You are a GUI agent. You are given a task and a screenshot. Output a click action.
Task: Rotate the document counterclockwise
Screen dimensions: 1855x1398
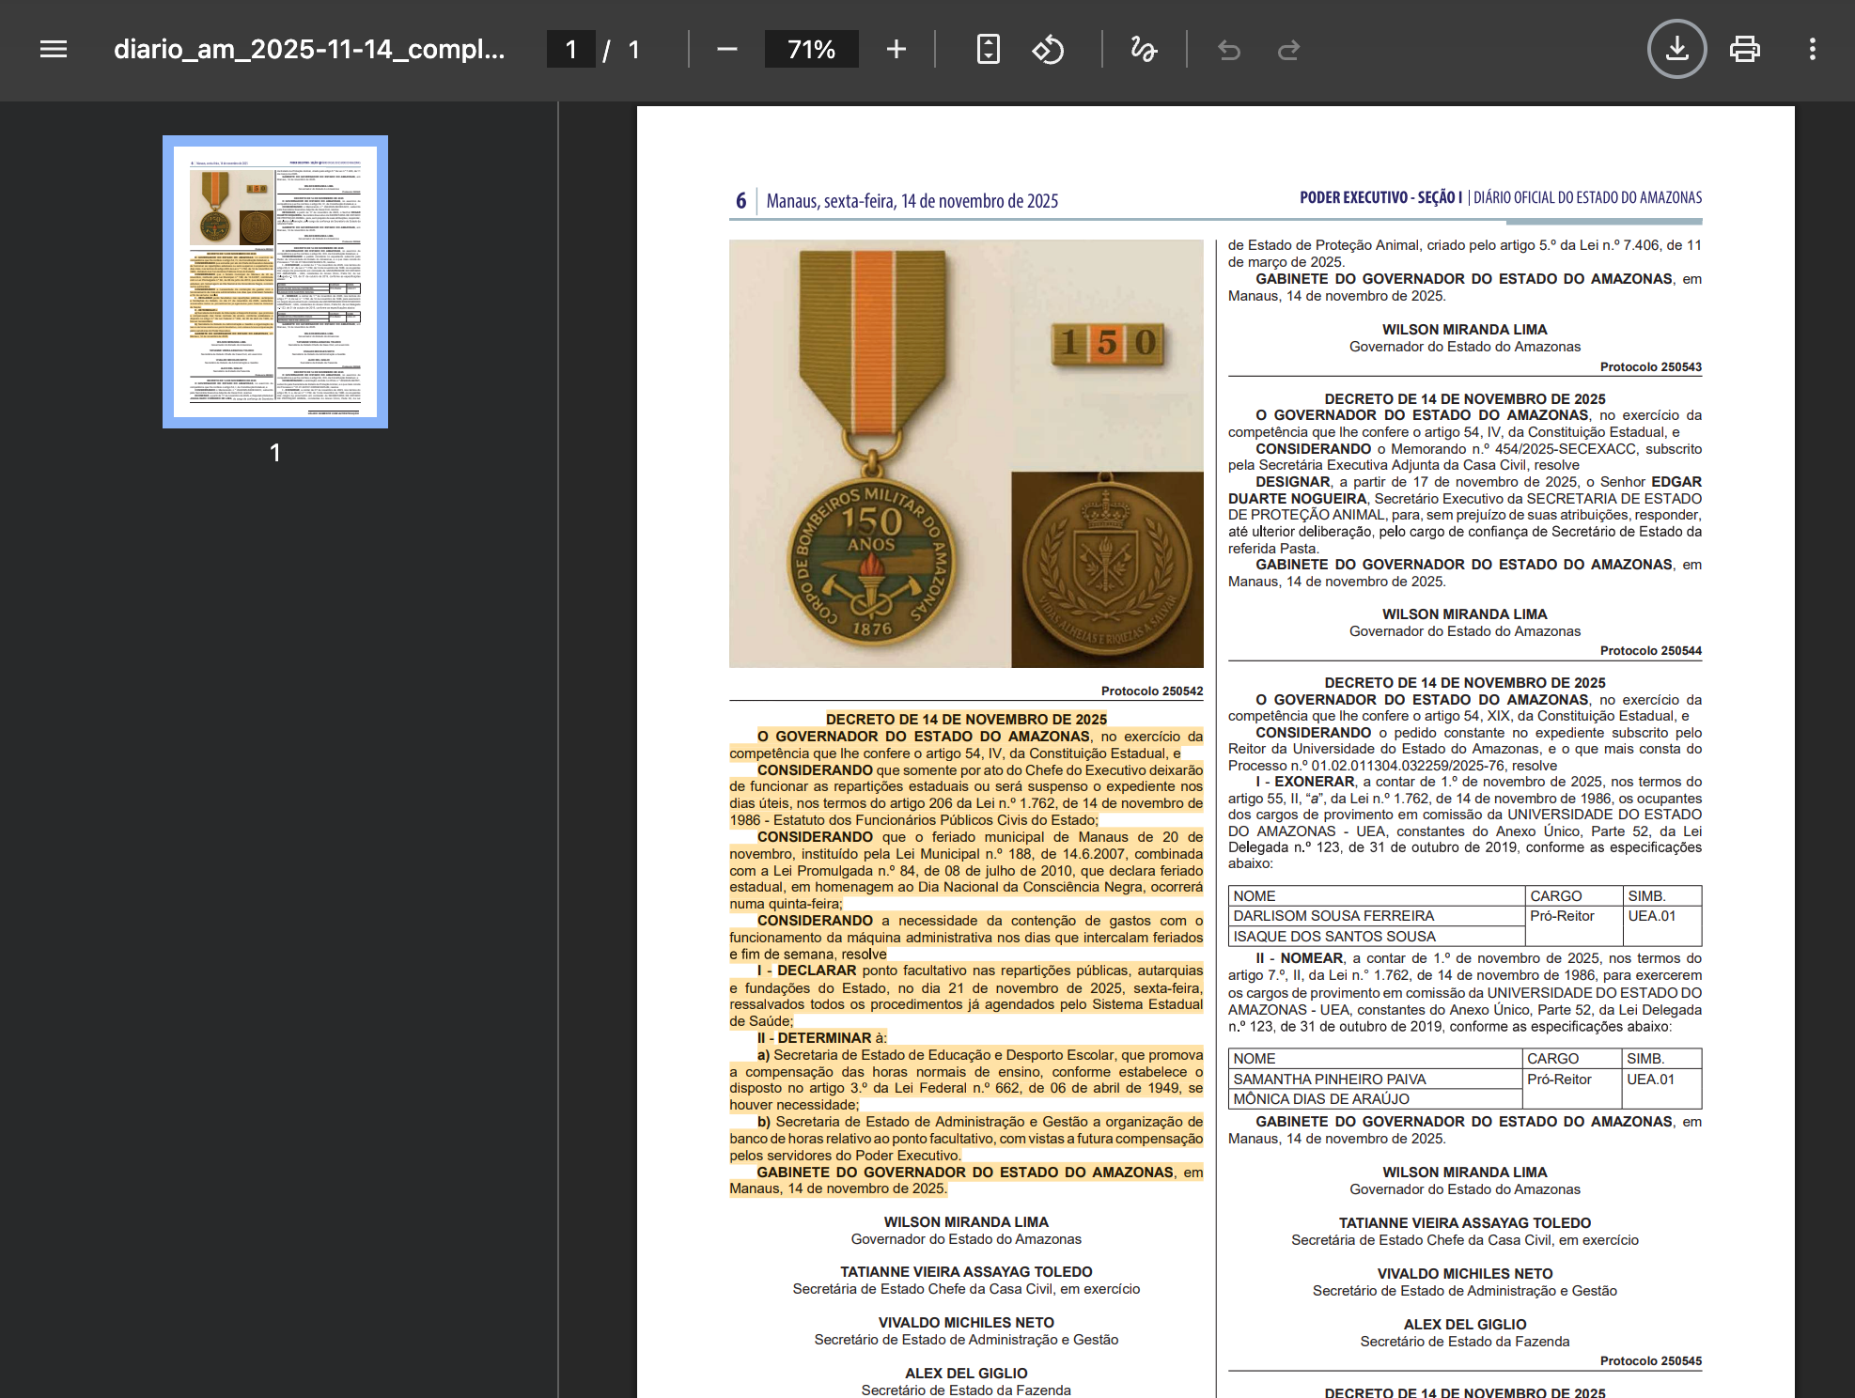[1048, 49]
